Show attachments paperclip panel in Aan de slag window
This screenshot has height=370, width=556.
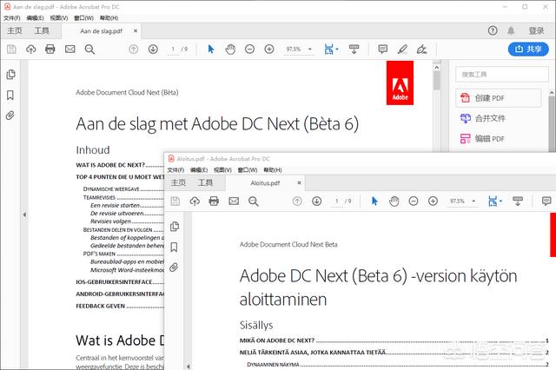click(x=10, y=116)
